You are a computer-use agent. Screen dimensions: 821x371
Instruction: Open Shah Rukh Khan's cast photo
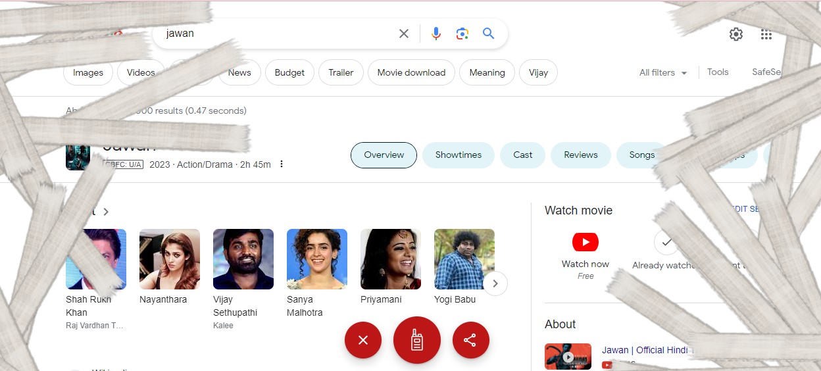click(96, 259)
